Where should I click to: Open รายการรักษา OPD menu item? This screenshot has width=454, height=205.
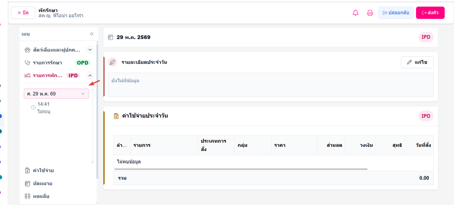tap(58, 63)
